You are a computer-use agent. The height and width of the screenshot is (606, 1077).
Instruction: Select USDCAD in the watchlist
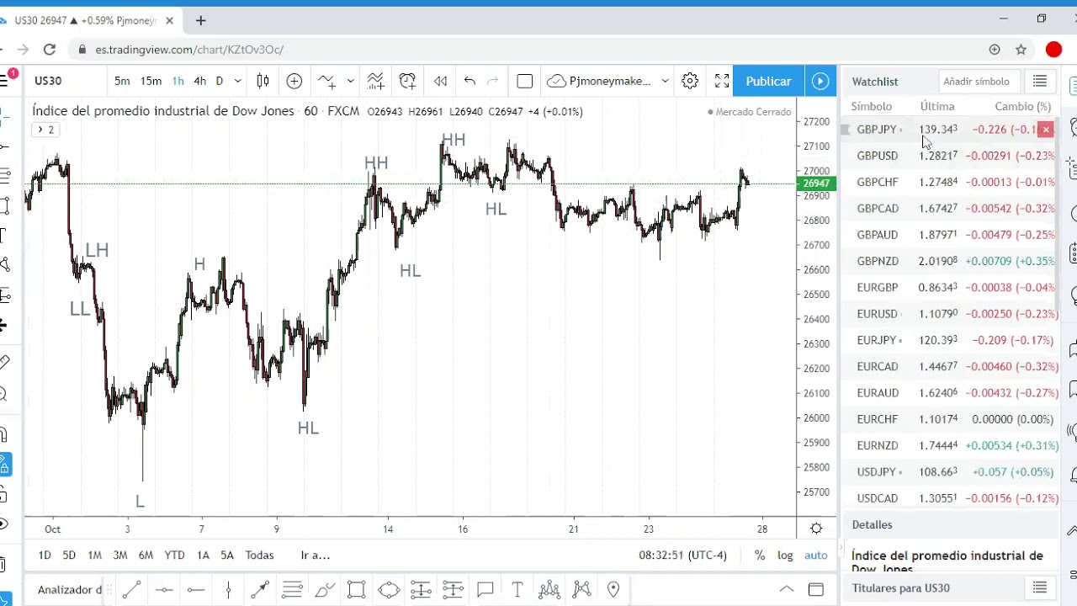pos(951,498)
